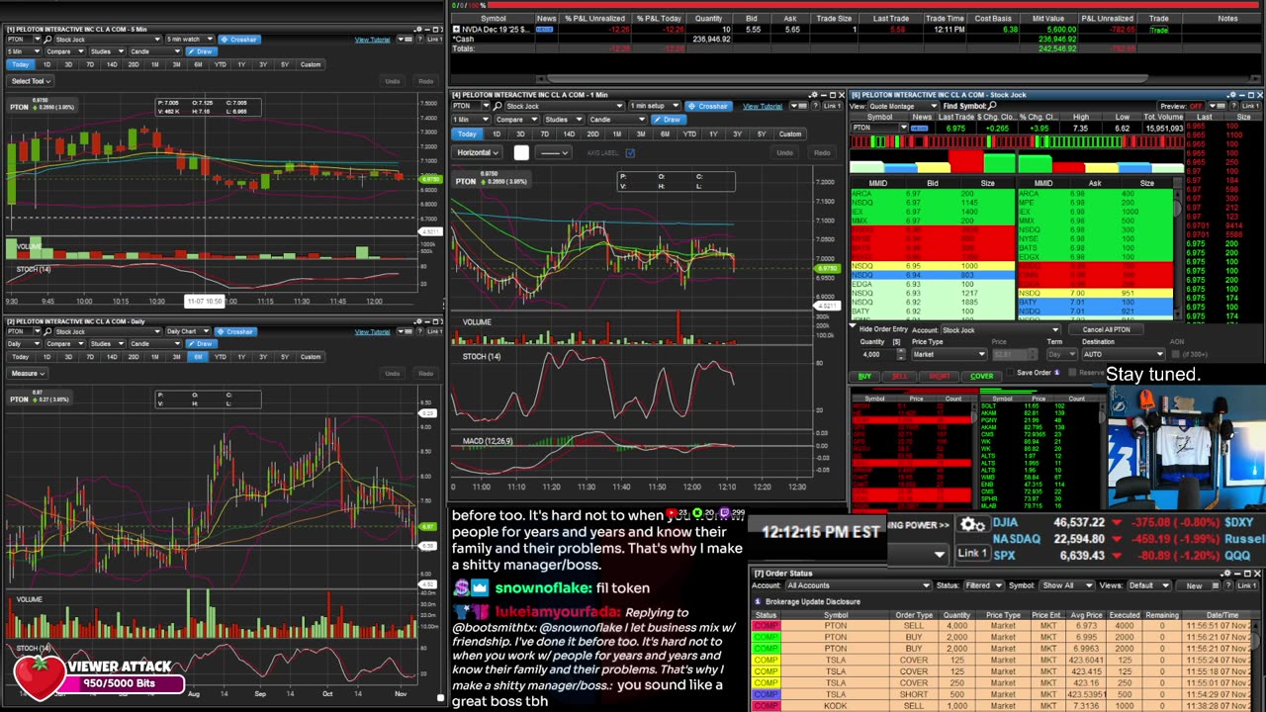This screenshot has width=1266, height=712.
Task: Click New button in Order Status
Action: tap(1195, 585)
